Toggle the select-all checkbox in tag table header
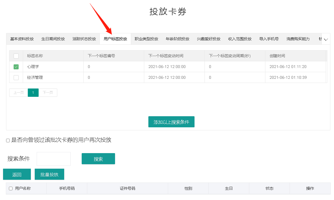The width and height of the screenshot is (334, 200). [x=16, y=56]
